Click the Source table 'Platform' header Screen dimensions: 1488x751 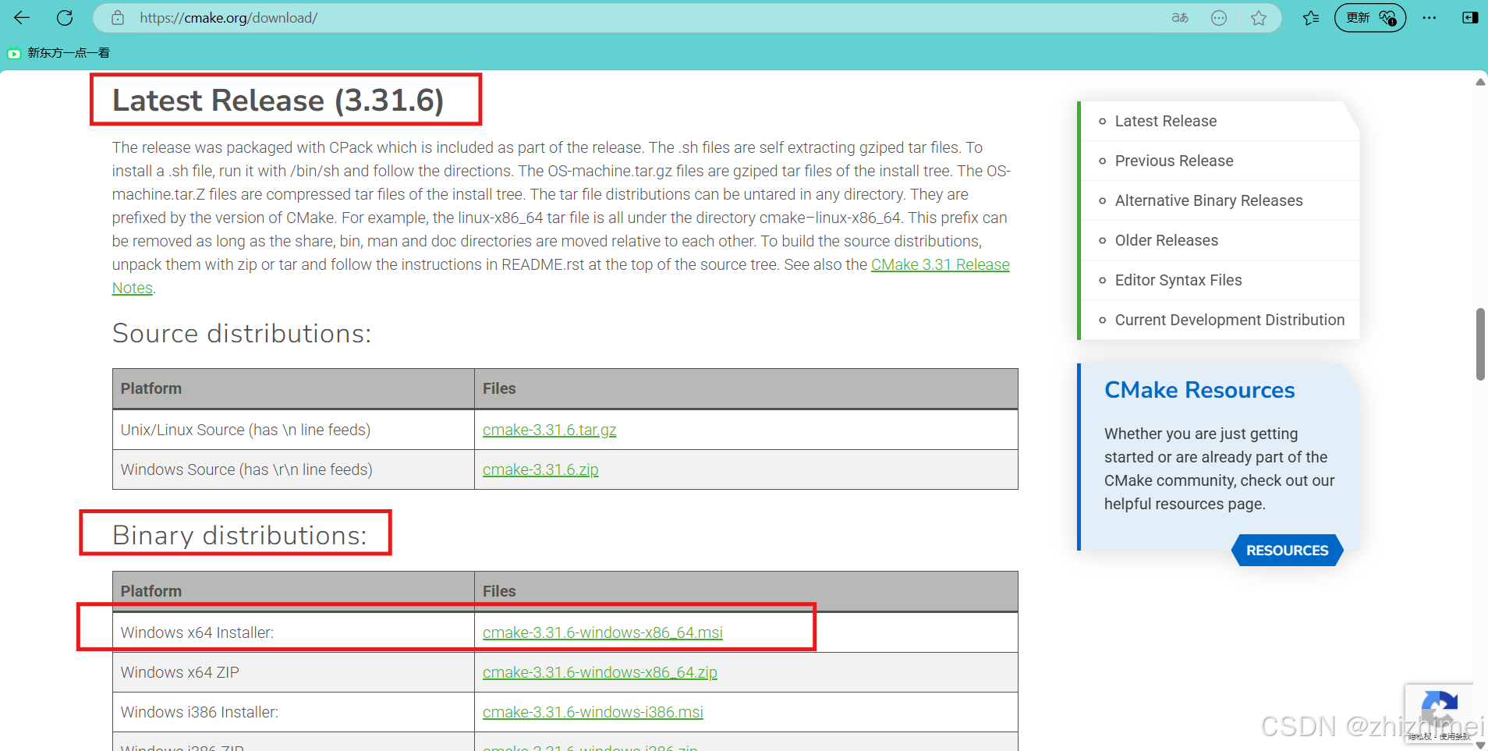point(151,388)
